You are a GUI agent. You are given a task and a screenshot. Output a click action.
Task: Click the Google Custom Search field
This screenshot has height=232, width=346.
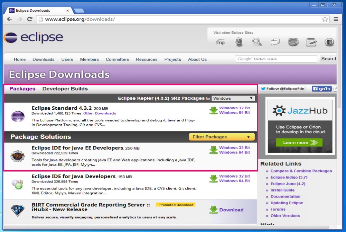pos(276,59)
